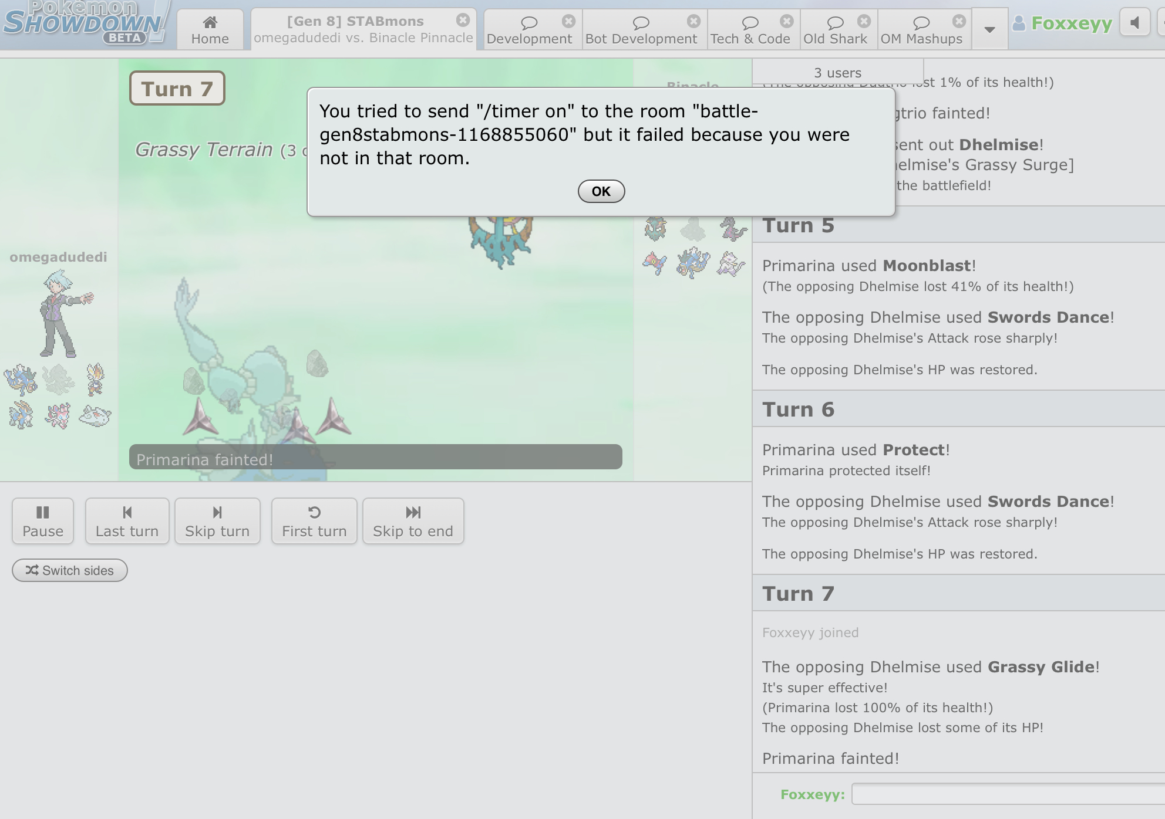Click the omegadudedi trainer sprite
Screen dimensions: 1165x819
pyautogui.click(x=65, y=313)
